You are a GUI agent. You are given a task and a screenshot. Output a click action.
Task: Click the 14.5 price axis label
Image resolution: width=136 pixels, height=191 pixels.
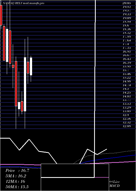[x=126, y=89]
